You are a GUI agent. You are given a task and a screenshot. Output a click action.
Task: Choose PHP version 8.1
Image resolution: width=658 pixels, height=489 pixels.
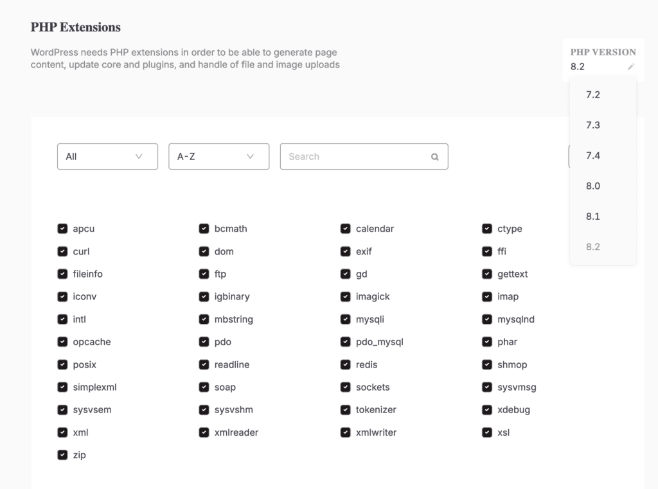592,216
